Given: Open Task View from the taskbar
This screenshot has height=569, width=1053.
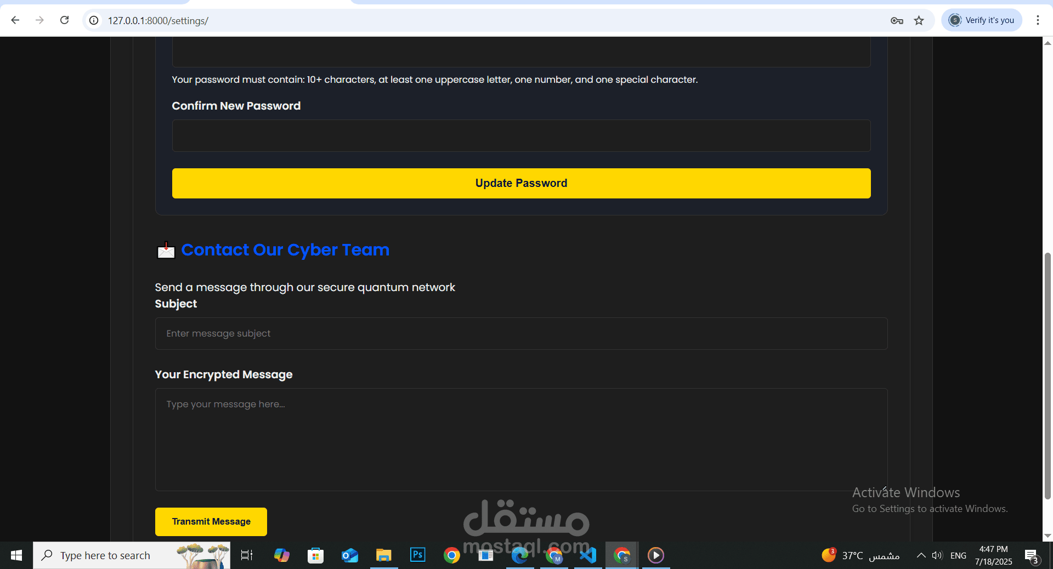Looking at the screenshot, I should (247, 555).
